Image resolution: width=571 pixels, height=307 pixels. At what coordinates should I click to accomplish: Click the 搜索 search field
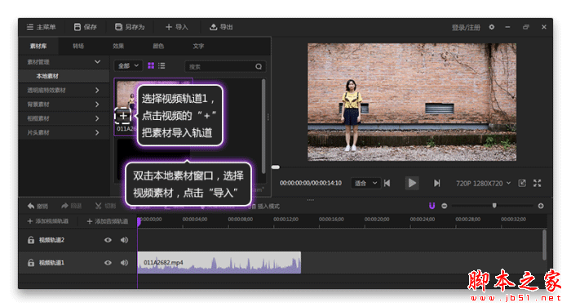225,67
